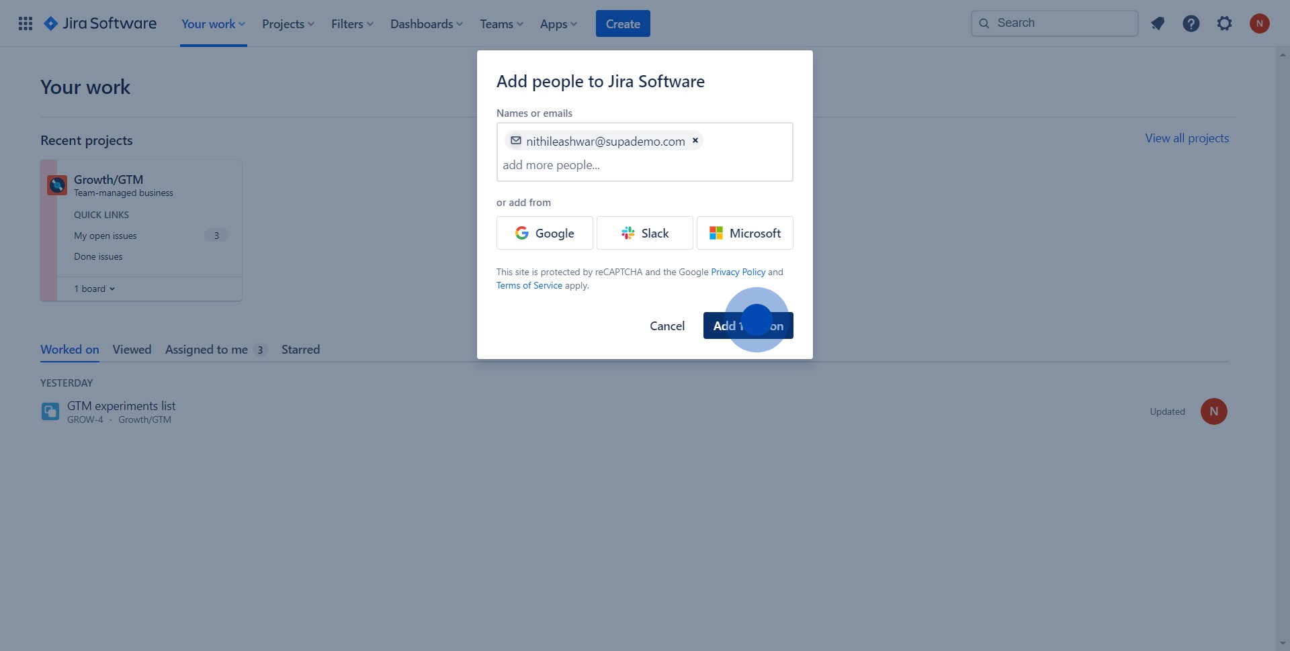1290x651 pixels.
Task: Open the settings gear icon
Action: click(1224, 23)
